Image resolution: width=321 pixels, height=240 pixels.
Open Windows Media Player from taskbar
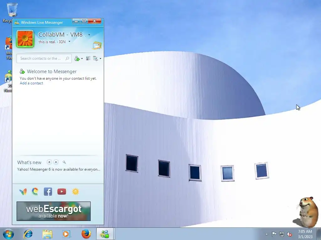point(66,234)
